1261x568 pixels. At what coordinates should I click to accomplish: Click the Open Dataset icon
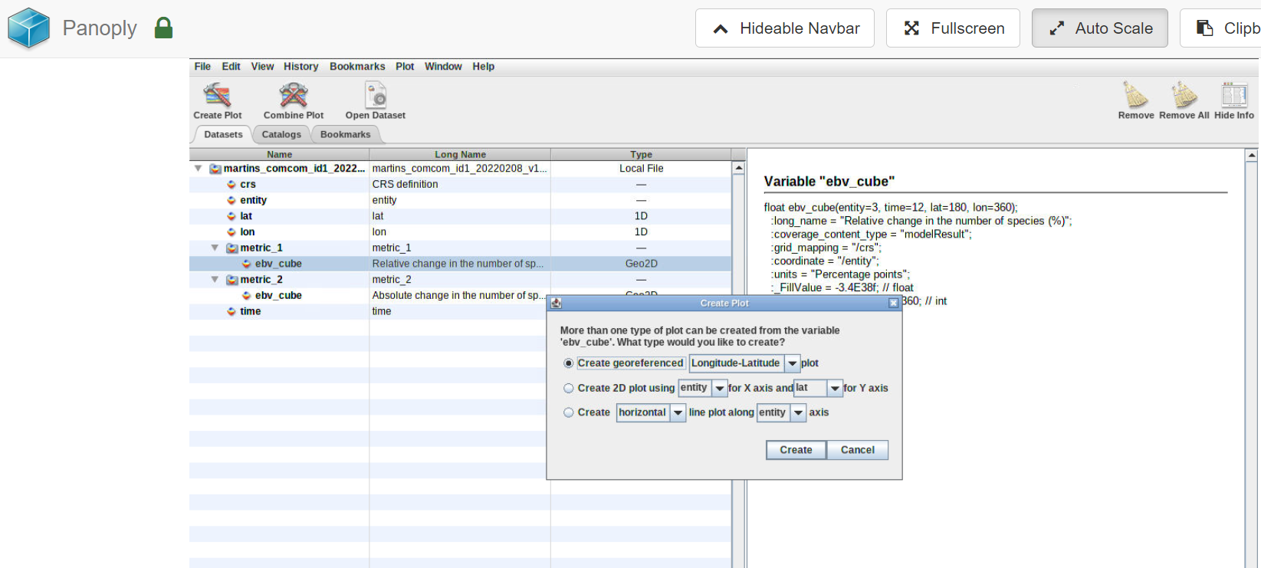(x=376, y=95)
